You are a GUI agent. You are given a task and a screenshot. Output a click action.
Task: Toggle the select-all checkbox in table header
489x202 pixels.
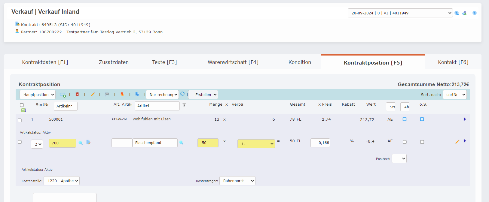pyautogui.click(x=22, y=105)
